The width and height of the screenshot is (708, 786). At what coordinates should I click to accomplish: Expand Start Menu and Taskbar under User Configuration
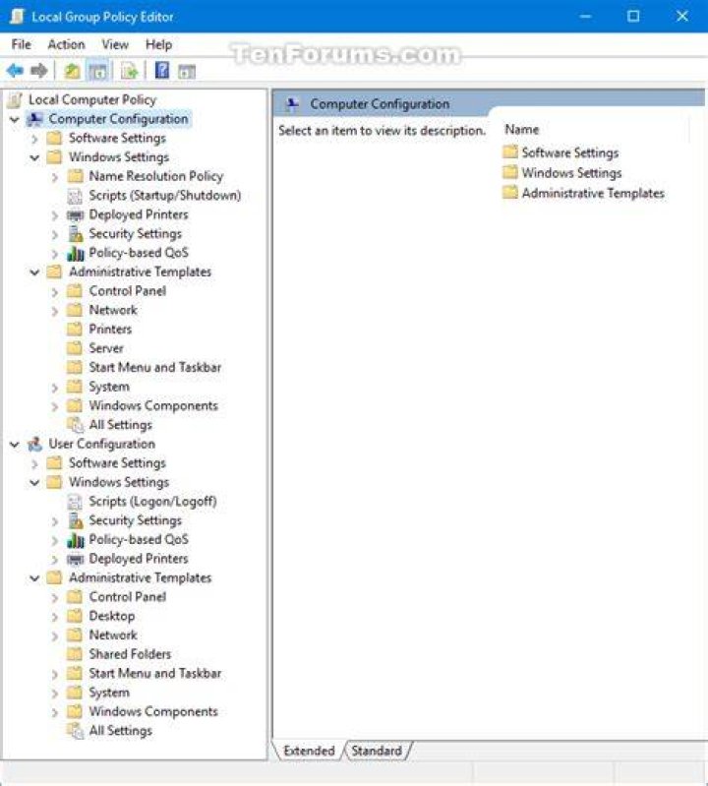(x=55, y=674)
